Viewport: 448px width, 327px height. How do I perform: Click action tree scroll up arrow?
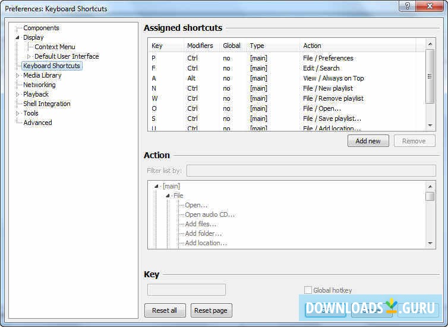pos(430,187)
